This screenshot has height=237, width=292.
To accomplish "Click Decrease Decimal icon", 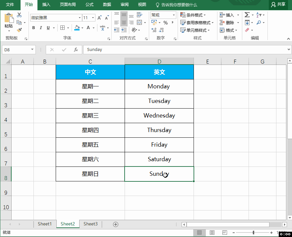I will click(161, 30).
